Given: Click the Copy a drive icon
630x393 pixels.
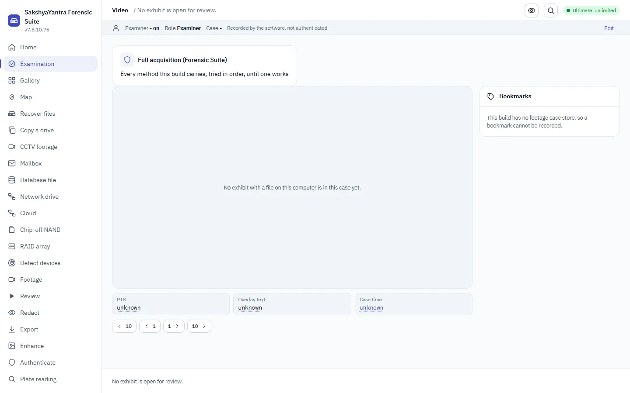Looking at the screenshot, I should click(12, 130).
